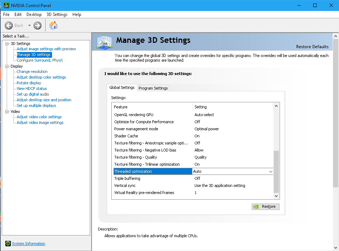The width and height of the screenshot is (339, 251).
Task: Open Set up multiple displays
Action: point(36,105)
